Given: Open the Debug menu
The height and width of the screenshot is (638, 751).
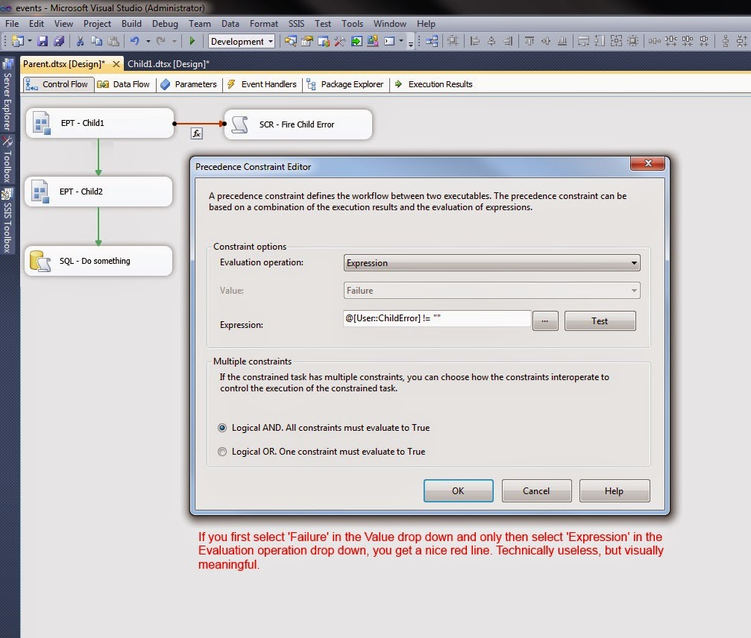Looking at the screenshot, I should [x=165, y=23].
